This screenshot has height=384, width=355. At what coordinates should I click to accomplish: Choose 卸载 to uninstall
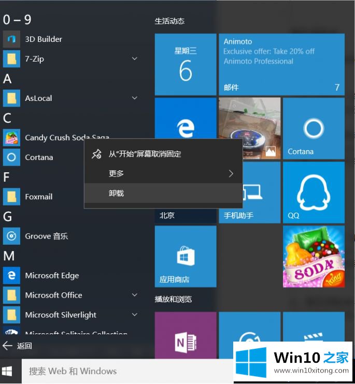[163, 193]
